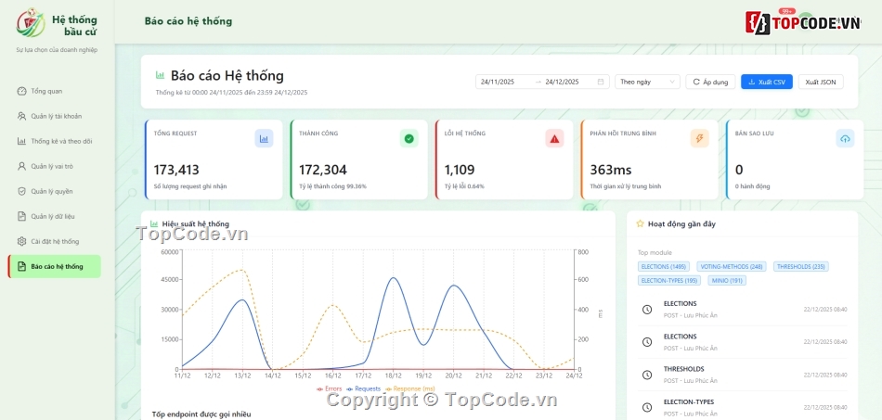Click the 363ms average response value
Viewport: 882px width, 420px height.
click(x=611, y=170)
